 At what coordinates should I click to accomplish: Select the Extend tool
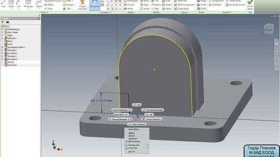point(156,5)
